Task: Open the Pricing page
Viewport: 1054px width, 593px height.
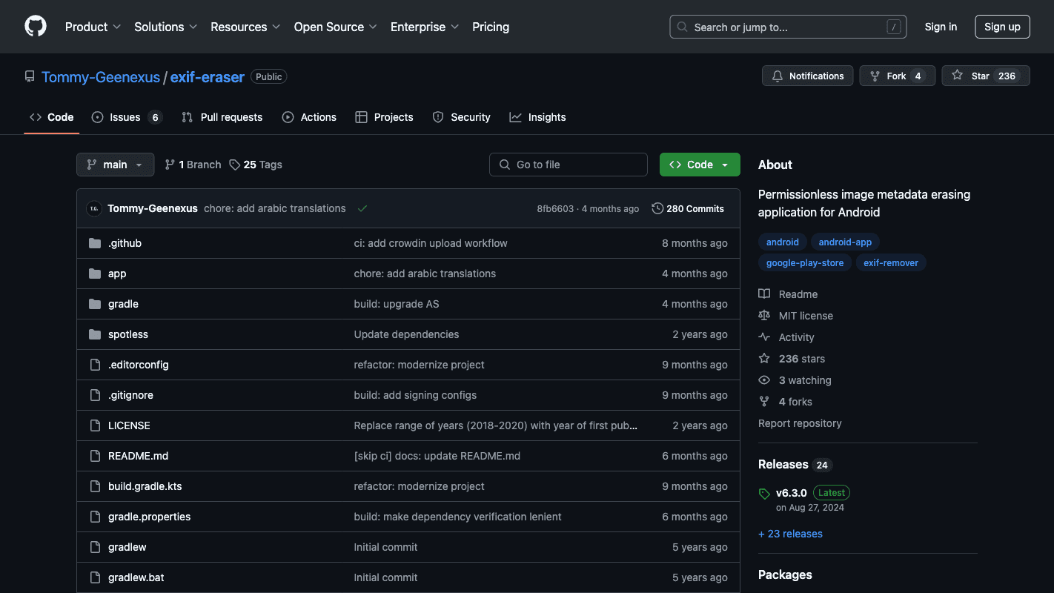Action: point(491,27)
